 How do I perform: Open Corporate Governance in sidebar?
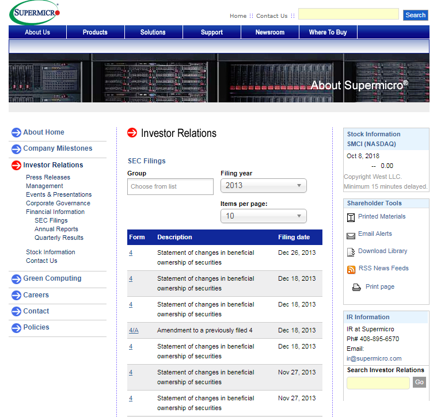coord(58,203)
